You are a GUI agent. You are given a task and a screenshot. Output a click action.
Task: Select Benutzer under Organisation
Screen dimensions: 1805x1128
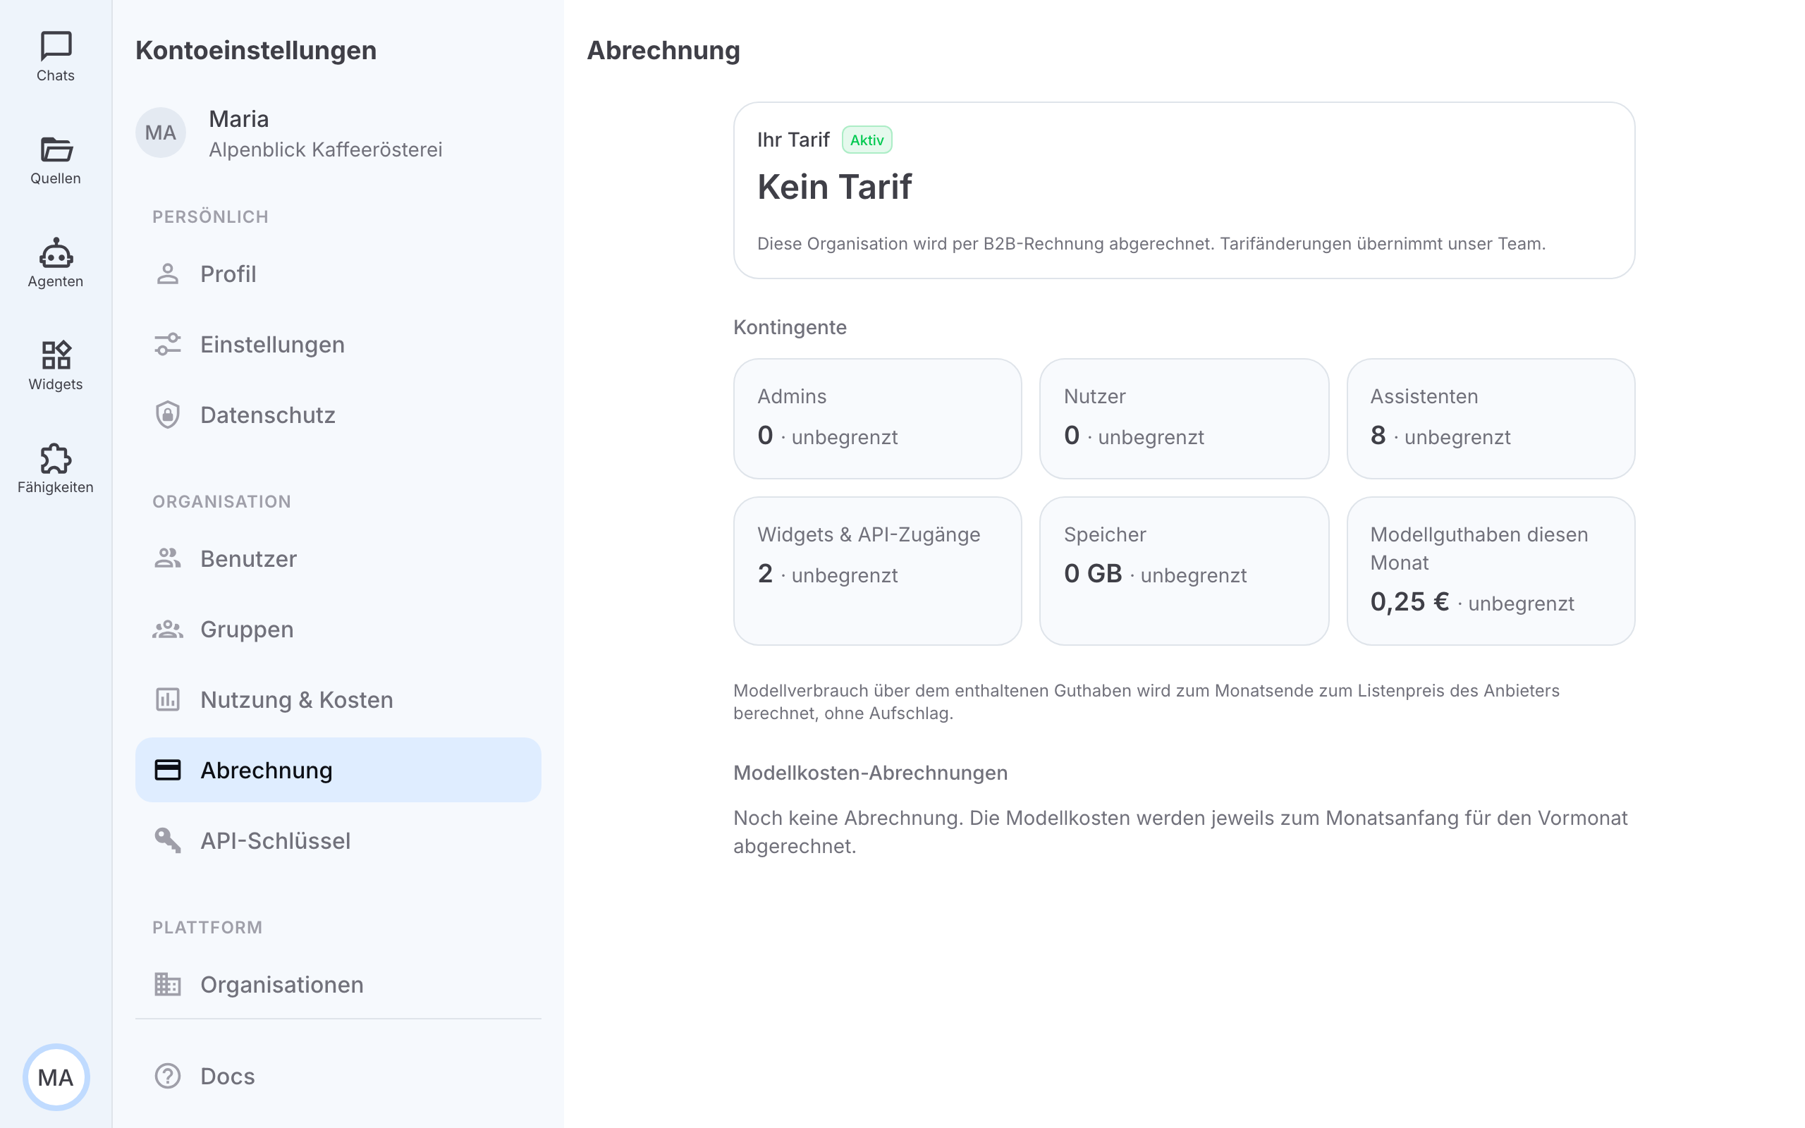click(338, 558)
